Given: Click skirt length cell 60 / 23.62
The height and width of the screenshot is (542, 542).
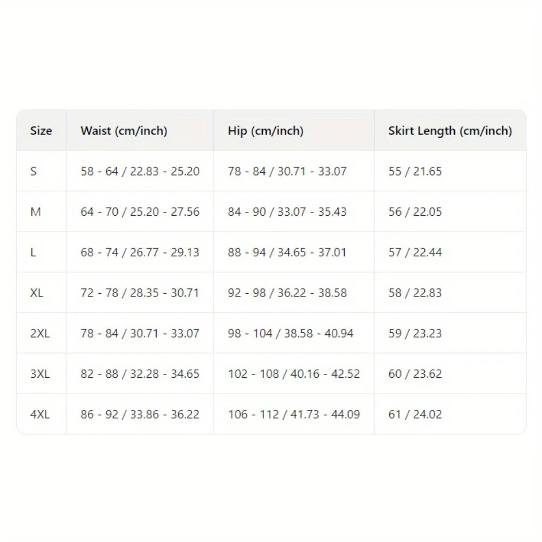Looking at the screenshot, I should [x=415, y=374].
